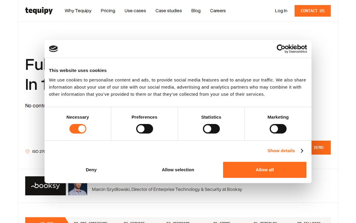
Task: Open the Why Tequipy menu item
Action: click(x=78, y=11)
